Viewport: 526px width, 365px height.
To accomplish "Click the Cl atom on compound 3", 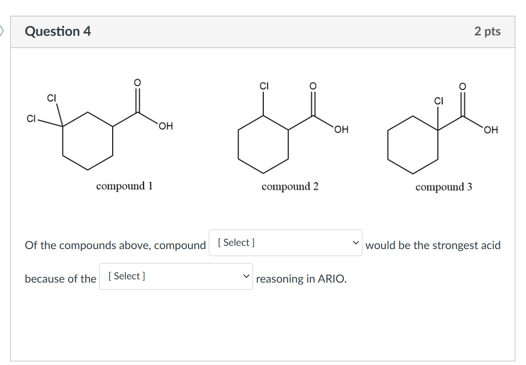I will pyautogui.click(x=438, y=101).
